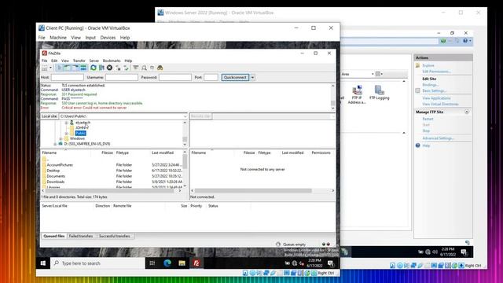Switch to Successful transfers tab
This screenshot has height=283, width=503.
(x=115, y=236)
